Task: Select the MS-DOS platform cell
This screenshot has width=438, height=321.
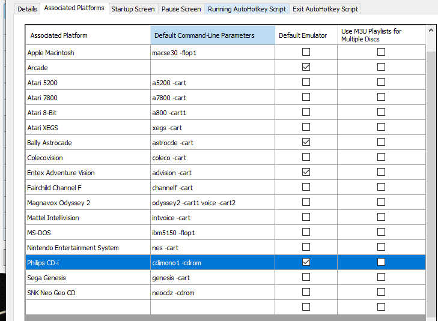Action: (x=88, y=233)
